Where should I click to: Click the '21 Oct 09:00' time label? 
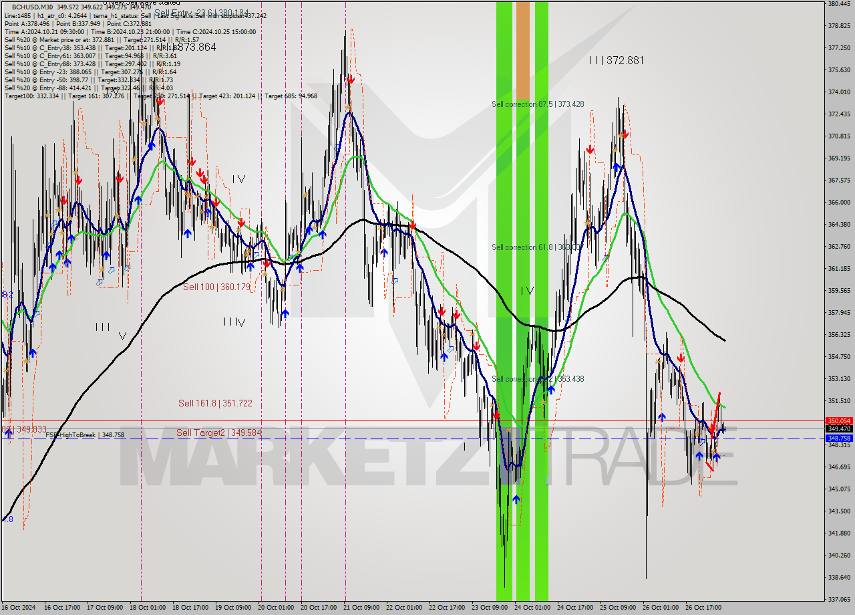pos(362,608)
